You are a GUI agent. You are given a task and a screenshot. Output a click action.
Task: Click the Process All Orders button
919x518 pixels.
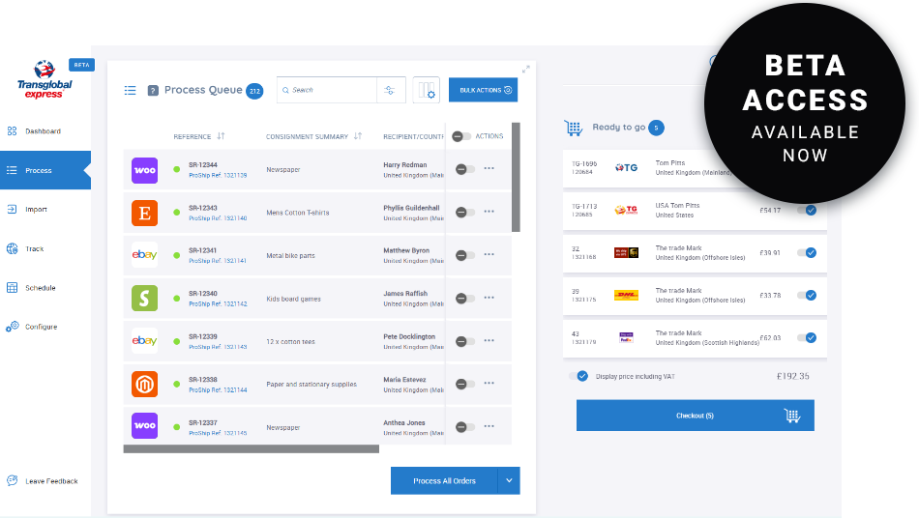point(444,480)
